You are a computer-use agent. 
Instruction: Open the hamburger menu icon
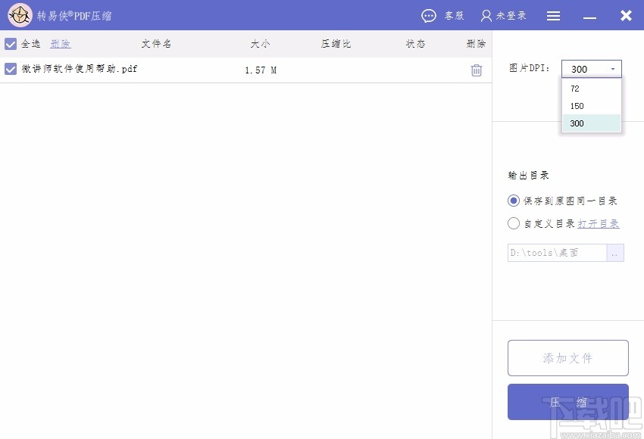click(553, 15)
